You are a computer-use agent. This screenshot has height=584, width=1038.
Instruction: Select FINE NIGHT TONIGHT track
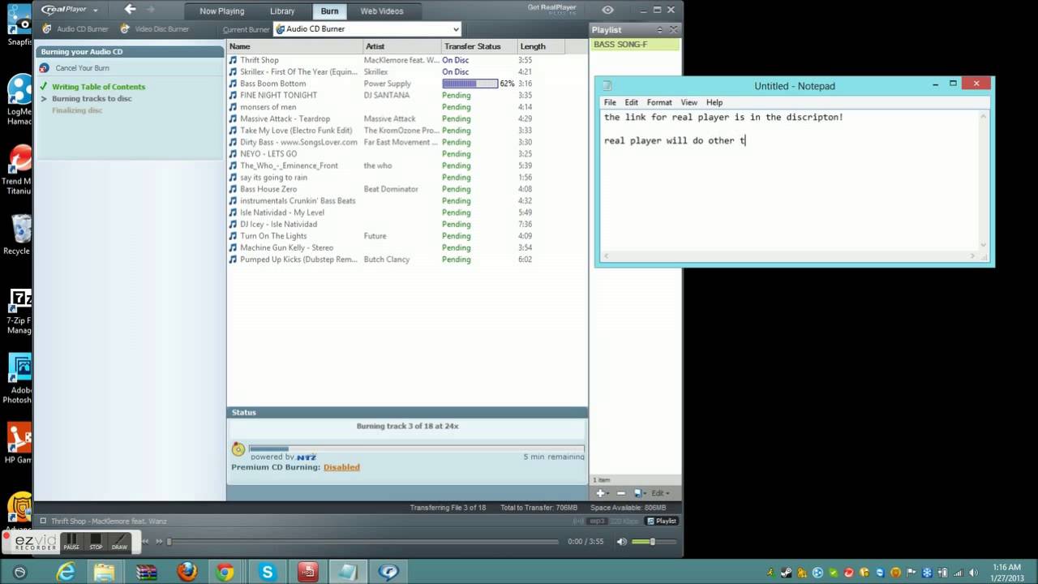(405, 95)
